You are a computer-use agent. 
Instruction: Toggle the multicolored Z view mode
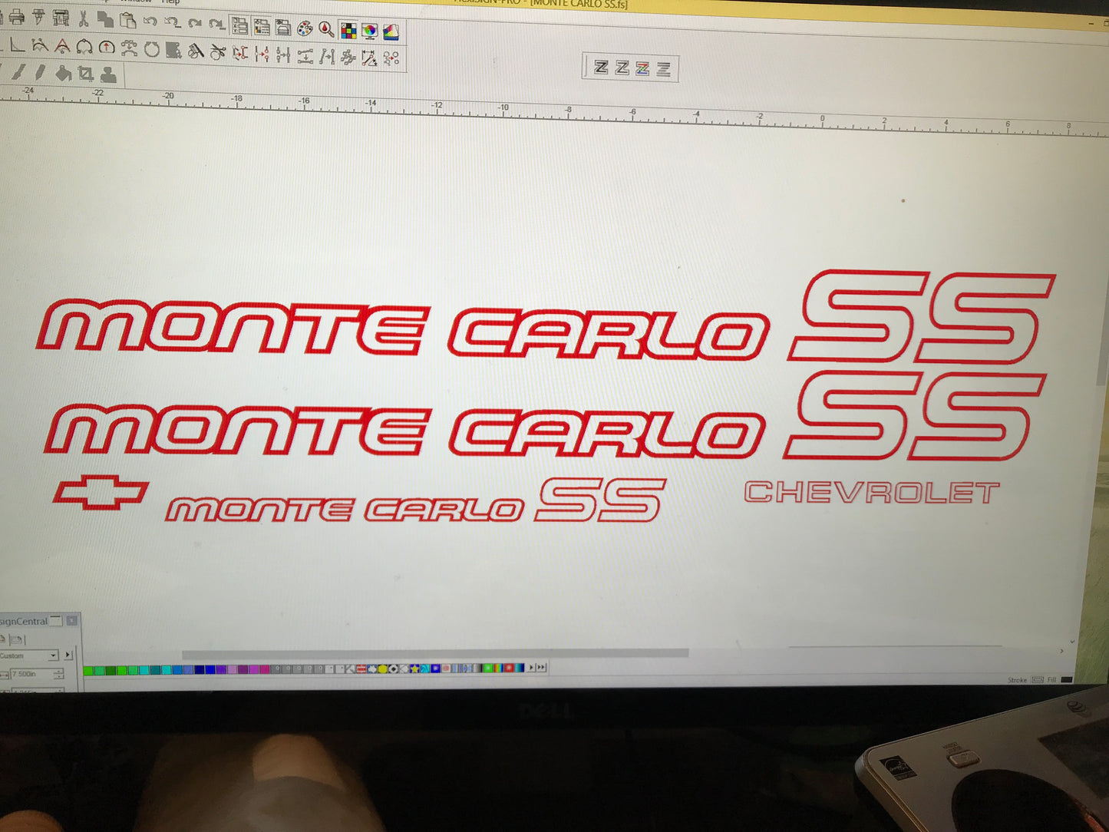[x=642, y=69]
